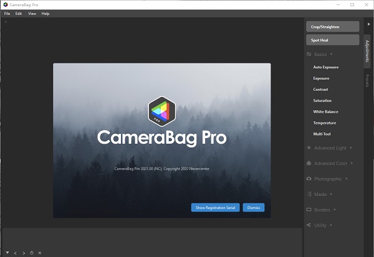This screenshot has width=374, height=257.
Task: Click the Advanced Light sun icon
Action: coord(309,147)
